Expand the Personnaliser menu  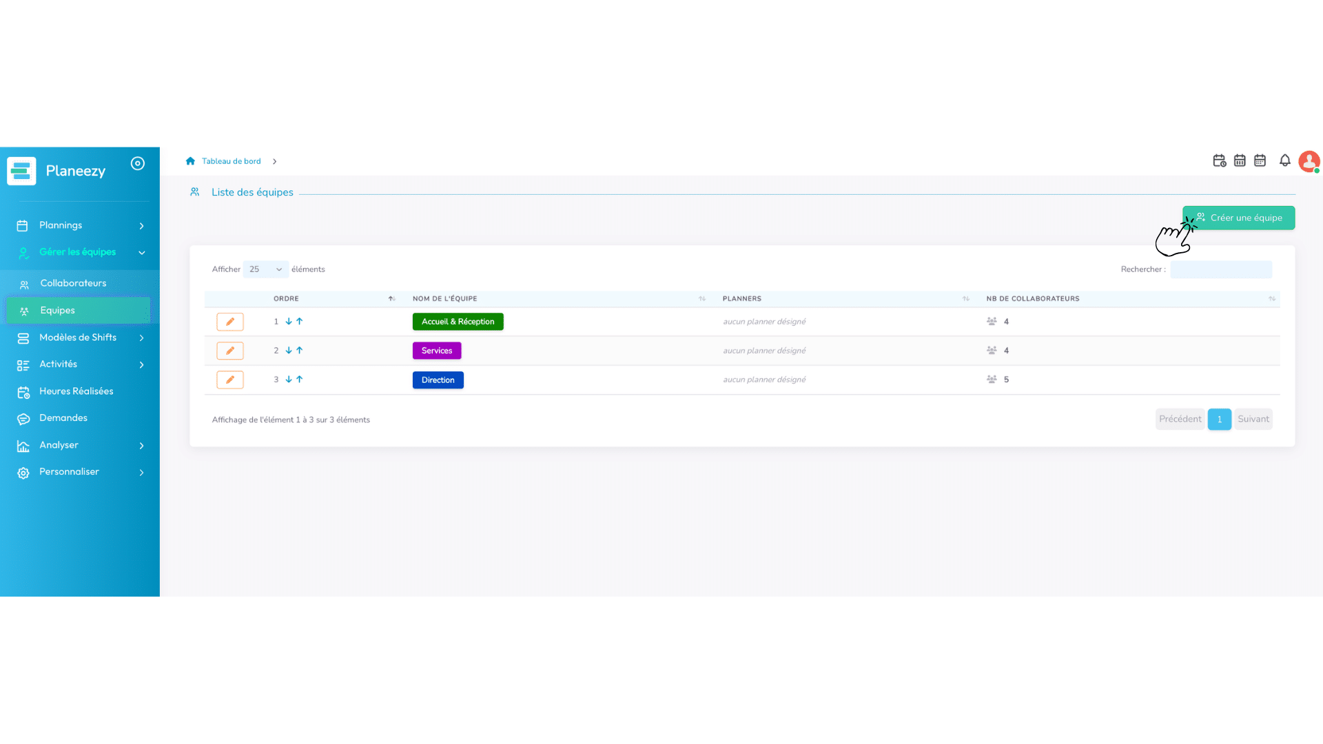[x=80, y=472]
